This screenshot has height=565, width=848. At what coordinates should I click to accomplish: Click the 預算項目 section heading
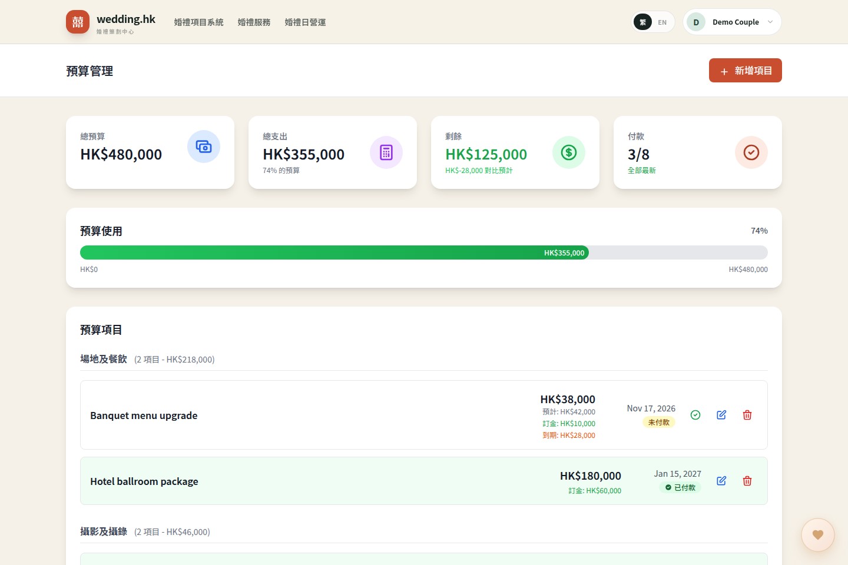point(101,330)
